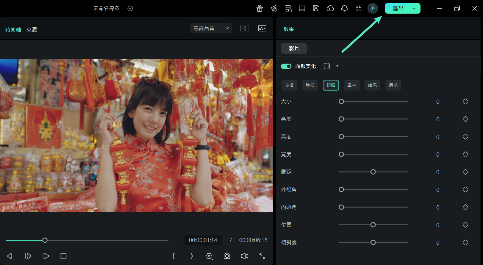The width and height of the screenshot is (483, 265).
Task: Switch to the 來源 tab
Action: click(x=32, y=29)
